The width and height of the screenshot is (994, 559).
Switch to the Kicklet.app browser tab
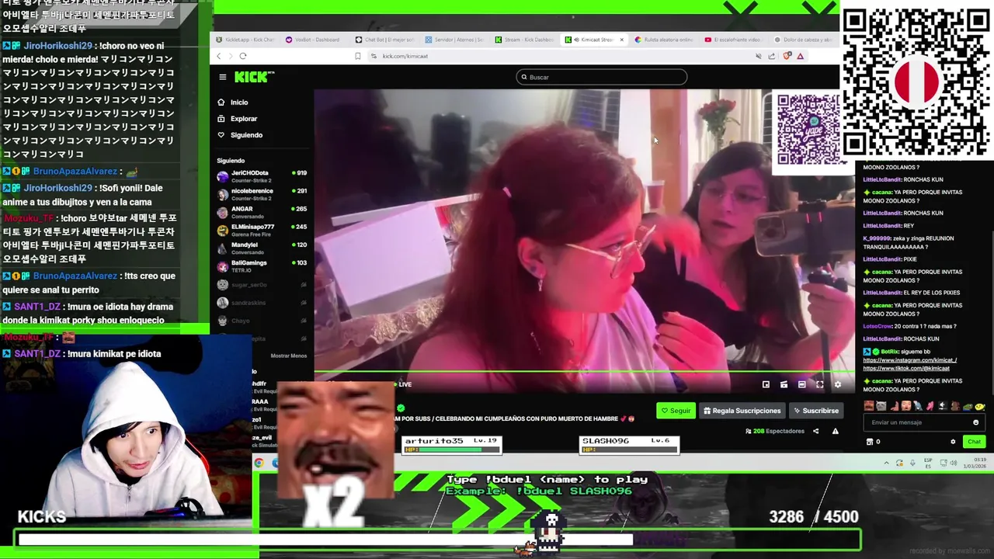(x=245, y=40)
